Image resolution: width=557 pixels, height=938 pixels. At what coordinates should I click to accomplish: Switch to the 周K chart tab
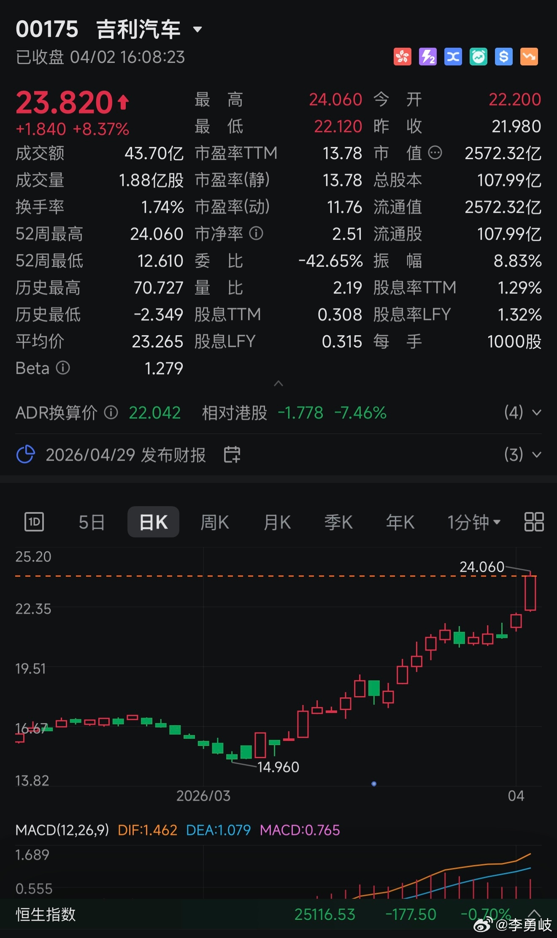(215, 522)
